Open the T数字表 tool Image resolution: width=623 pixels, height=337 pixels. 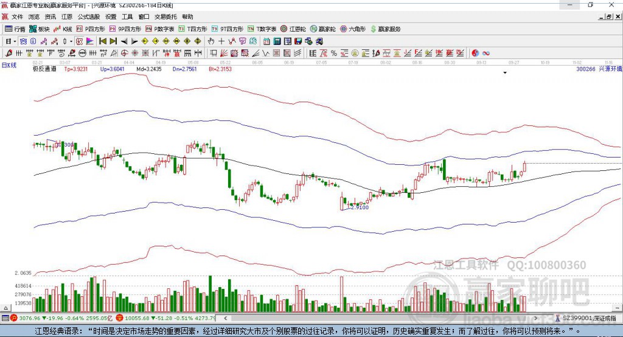[x=262, y=29]
